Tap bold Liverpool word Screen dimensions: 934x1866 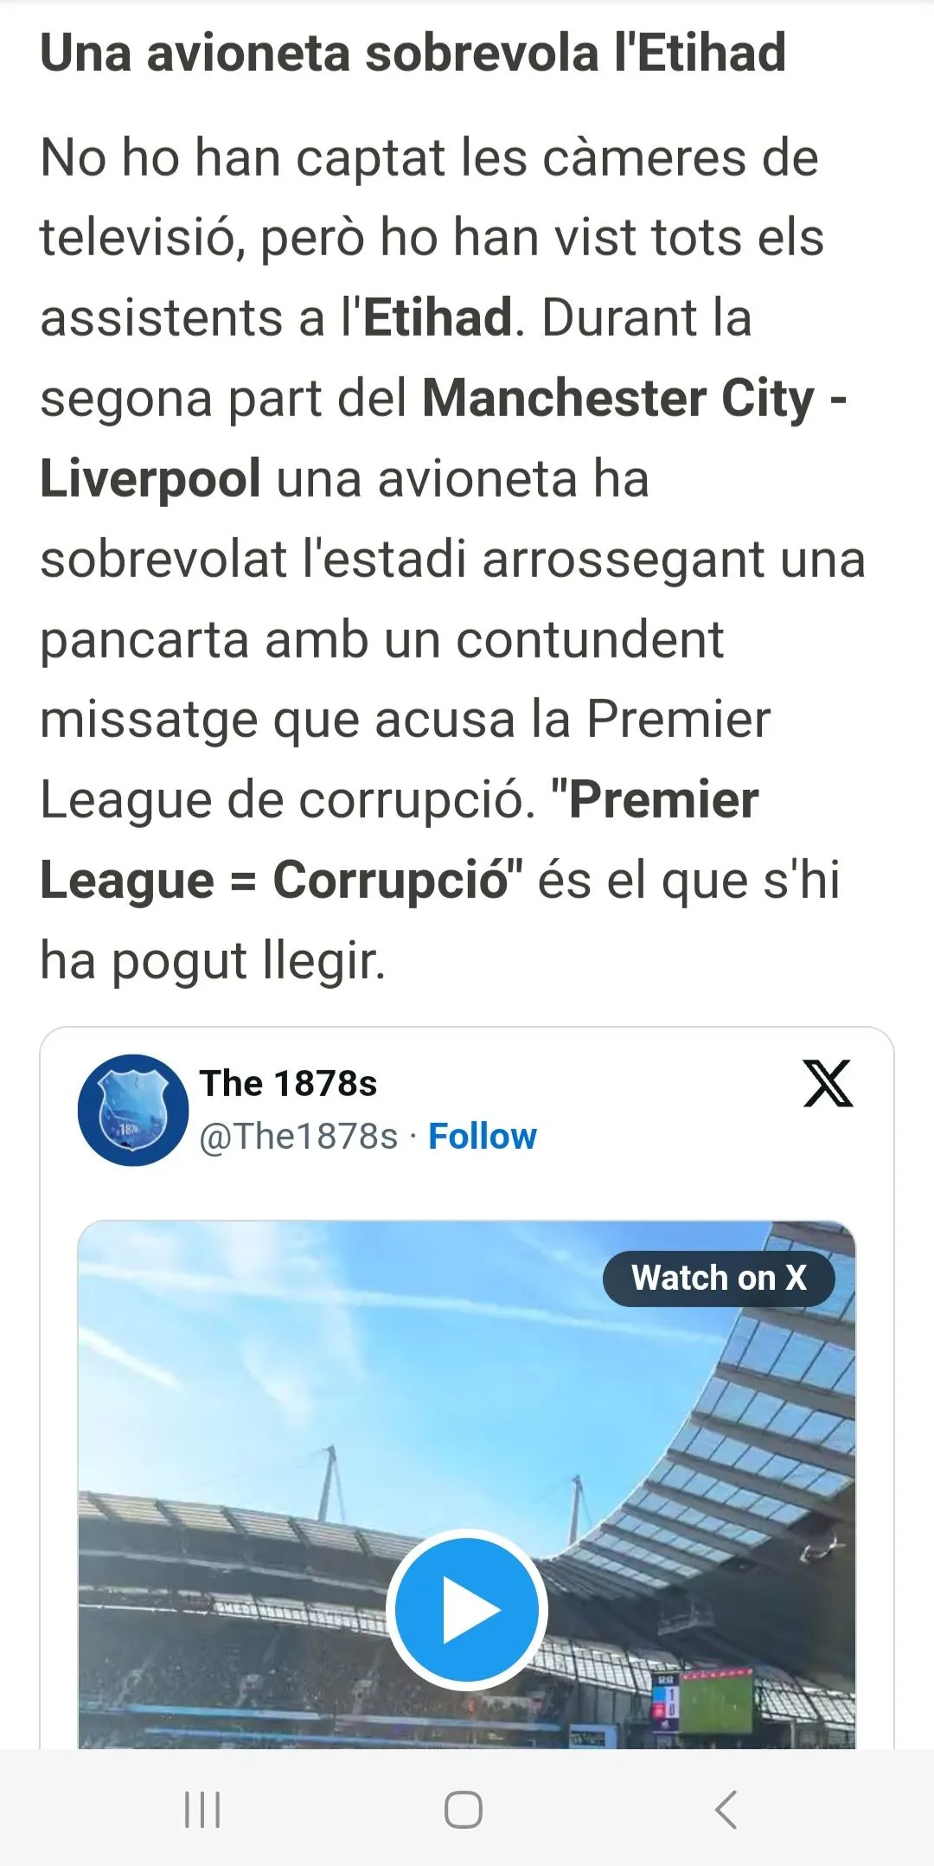coord(150,479)
